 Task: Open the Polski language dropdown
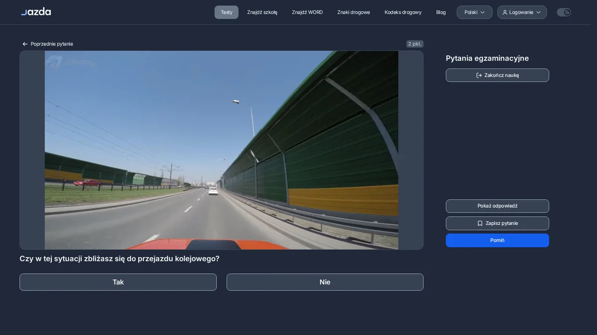point(475,12)
